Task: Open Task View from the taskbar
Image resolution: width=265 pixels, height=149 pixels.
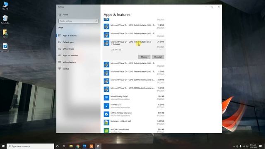Action: point(64,146)
